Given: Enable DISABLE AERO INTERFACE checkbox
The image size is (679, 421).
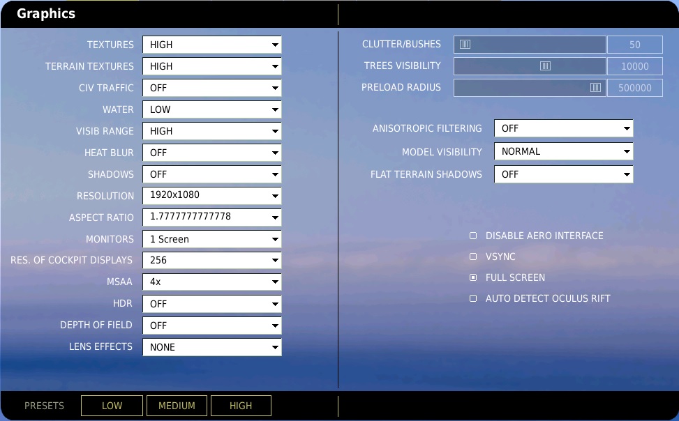Looking at the screenshot, I should [473, 236].
